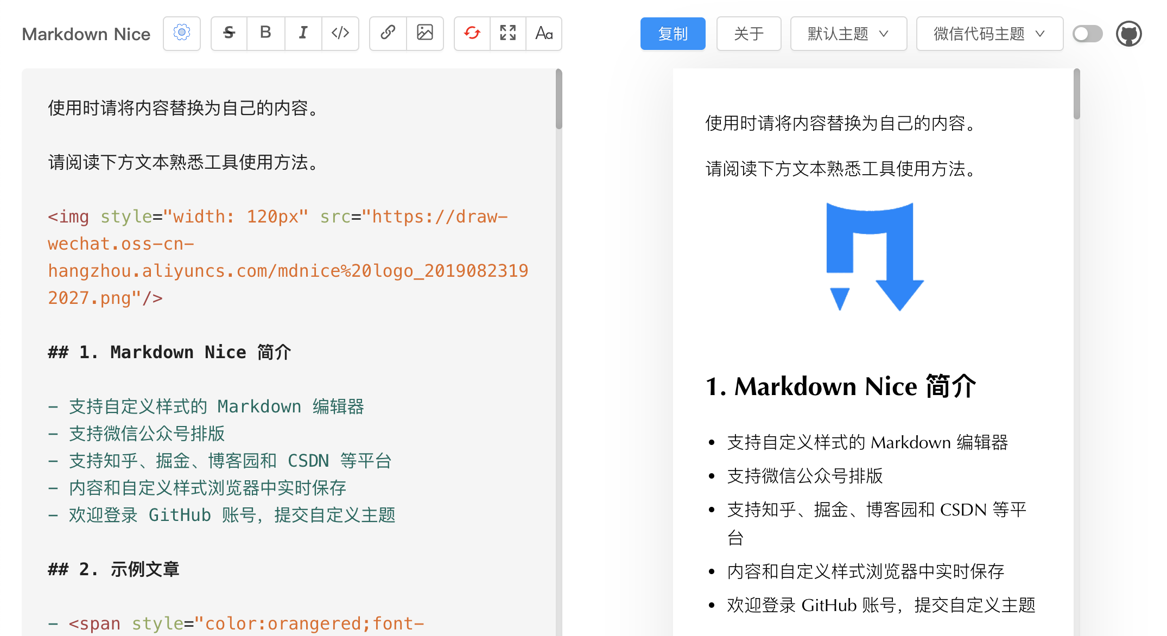Expand the theme selector chevron

click(x=885, y=33)
